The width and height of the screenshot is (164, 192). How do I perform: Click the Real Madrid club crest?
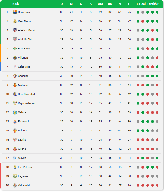click(x=15, y=21)
